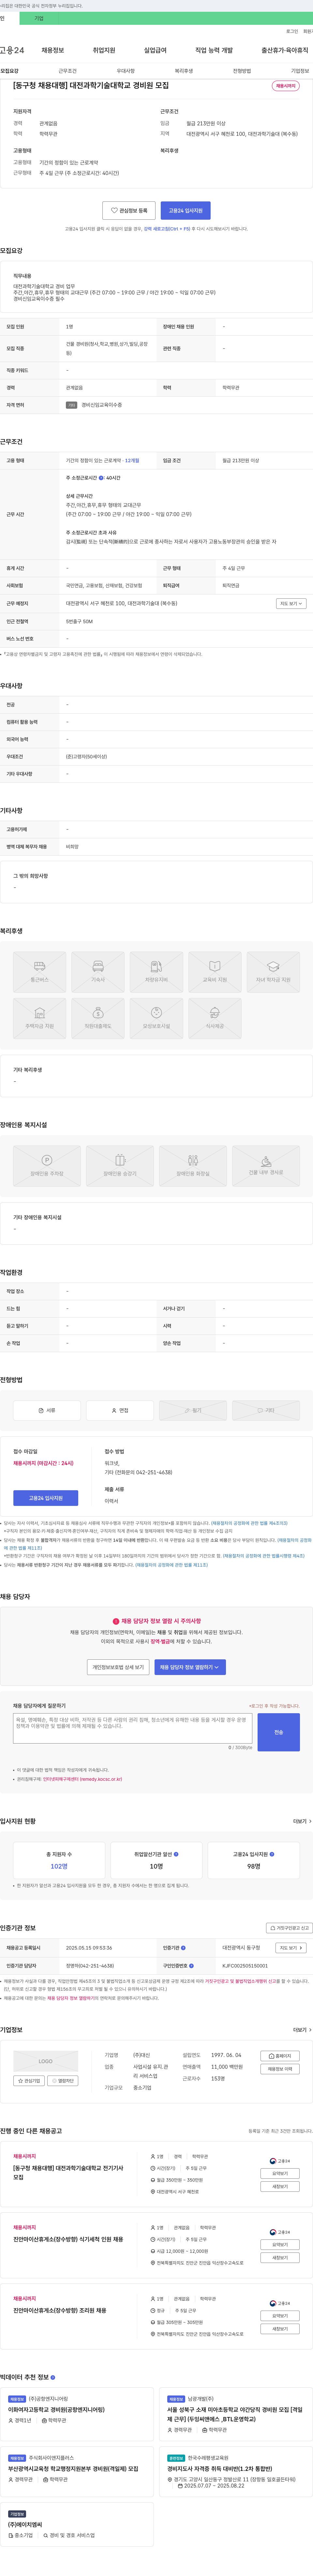Jump to the 복리후생 section tab
The image size is (313, 2576).
(x=184, y=71)
